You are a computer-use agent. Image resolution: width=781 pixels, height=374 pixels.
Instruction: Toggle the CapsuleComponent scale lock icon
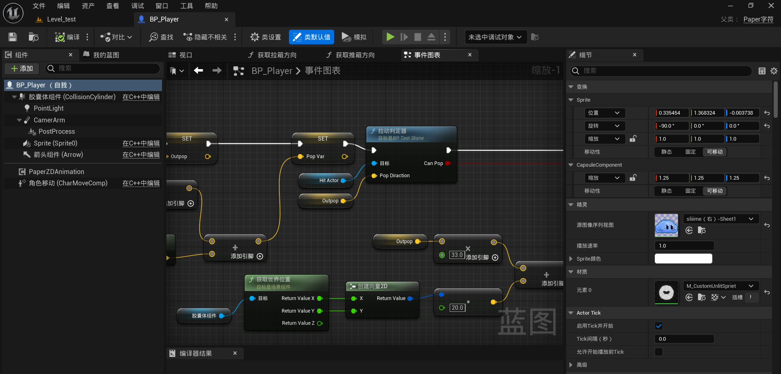click(633, 178)
